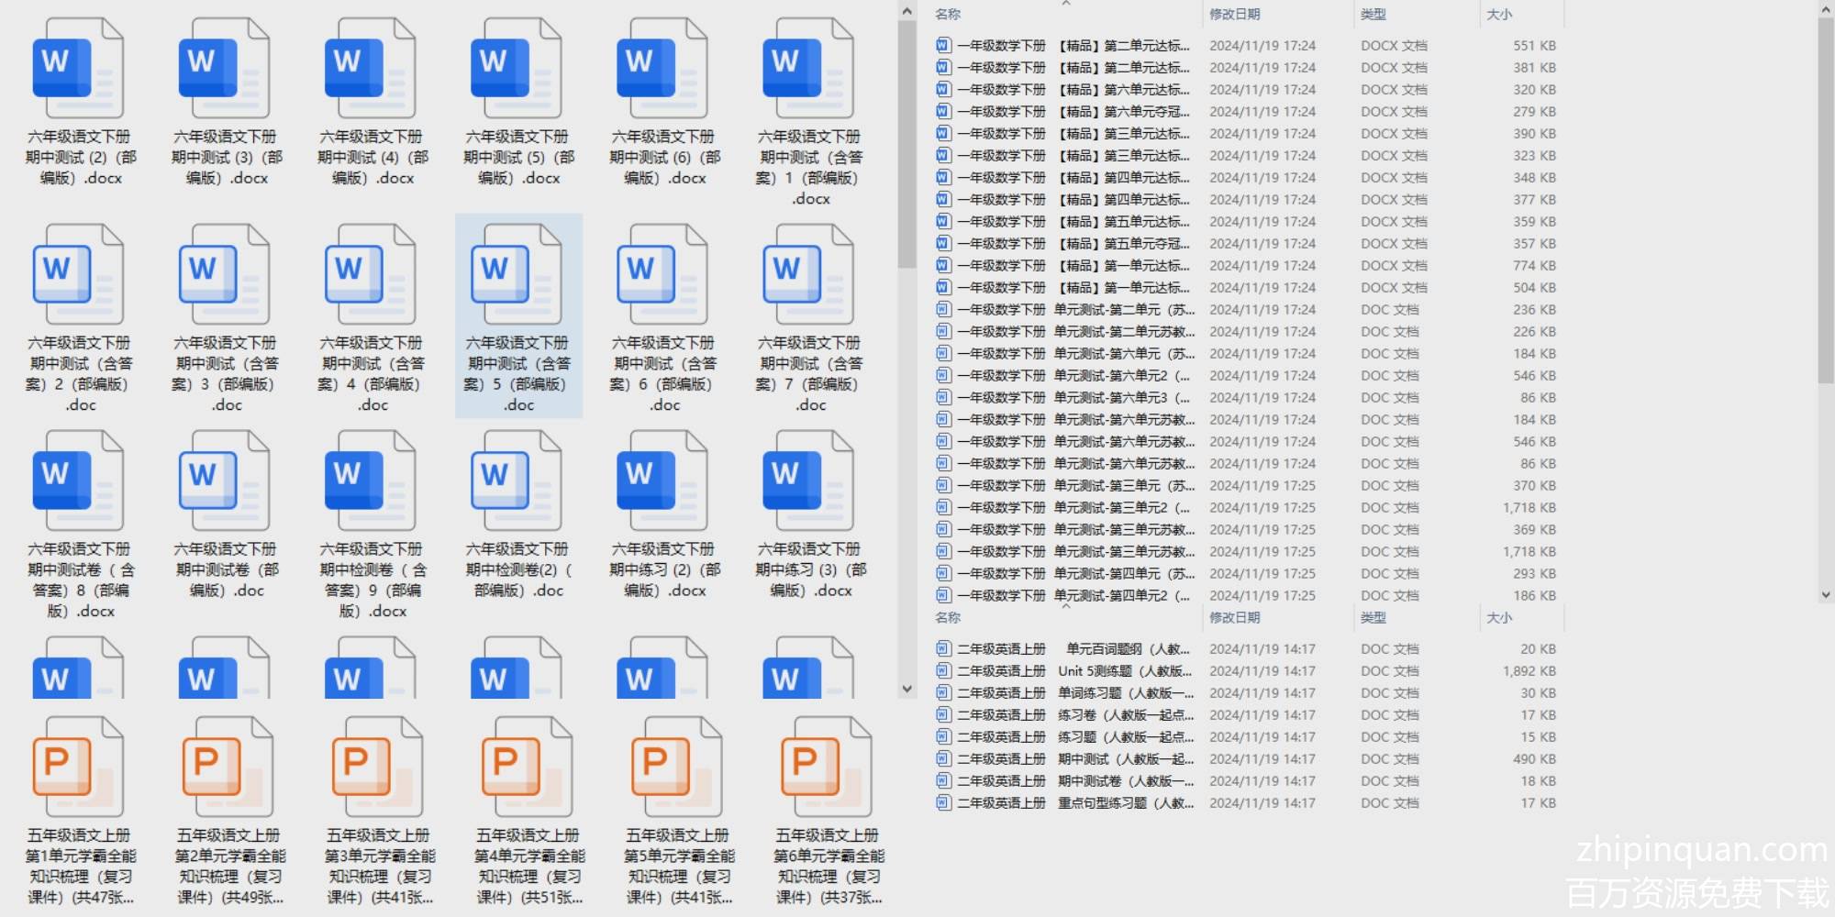Open 六年级语文下册 期中测试 (2) Word file icon
The image size is (1835, 917).
77,70
